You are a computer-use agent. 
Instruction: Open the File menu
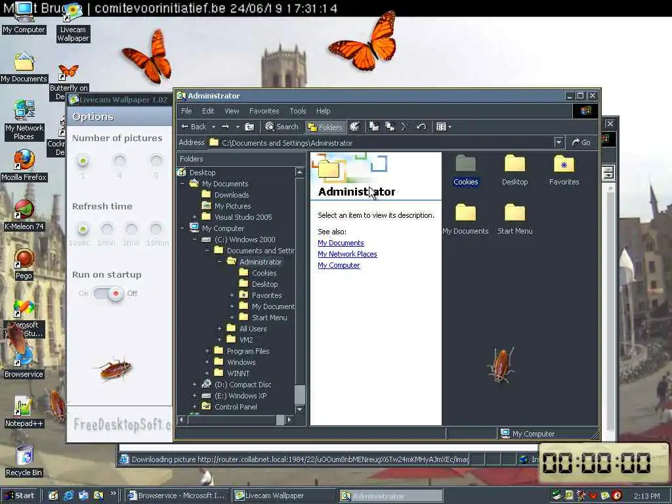pos(186,111)
